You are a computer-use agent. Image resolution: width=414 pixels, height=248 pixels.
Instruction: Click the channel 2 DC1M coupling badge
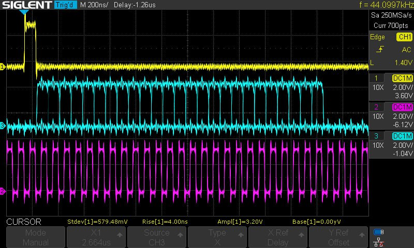[403, 107]
